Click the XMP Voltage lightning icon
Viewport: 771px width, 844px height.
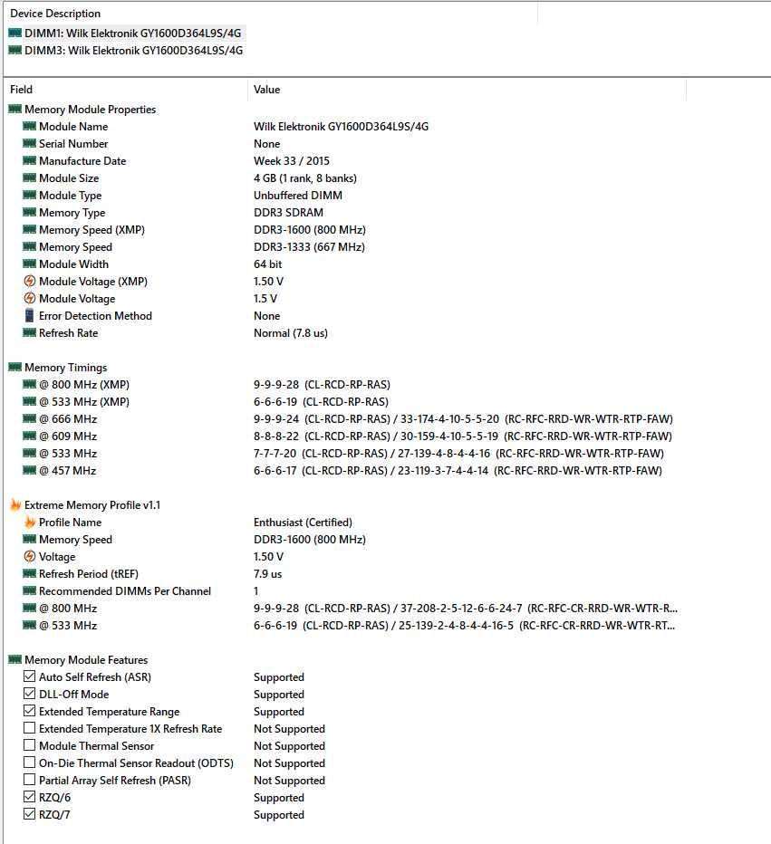[x=30, y=557]
